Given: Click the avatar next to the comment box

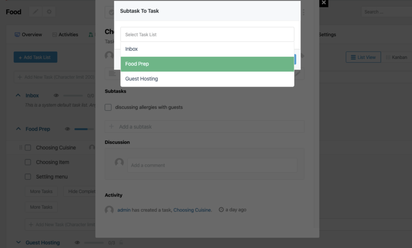Looking at the screenshot, I should (119, 162).
